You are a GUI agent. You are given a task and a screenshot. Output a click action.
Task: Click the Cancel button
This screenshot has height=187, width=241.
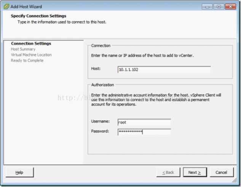(222, 172)
